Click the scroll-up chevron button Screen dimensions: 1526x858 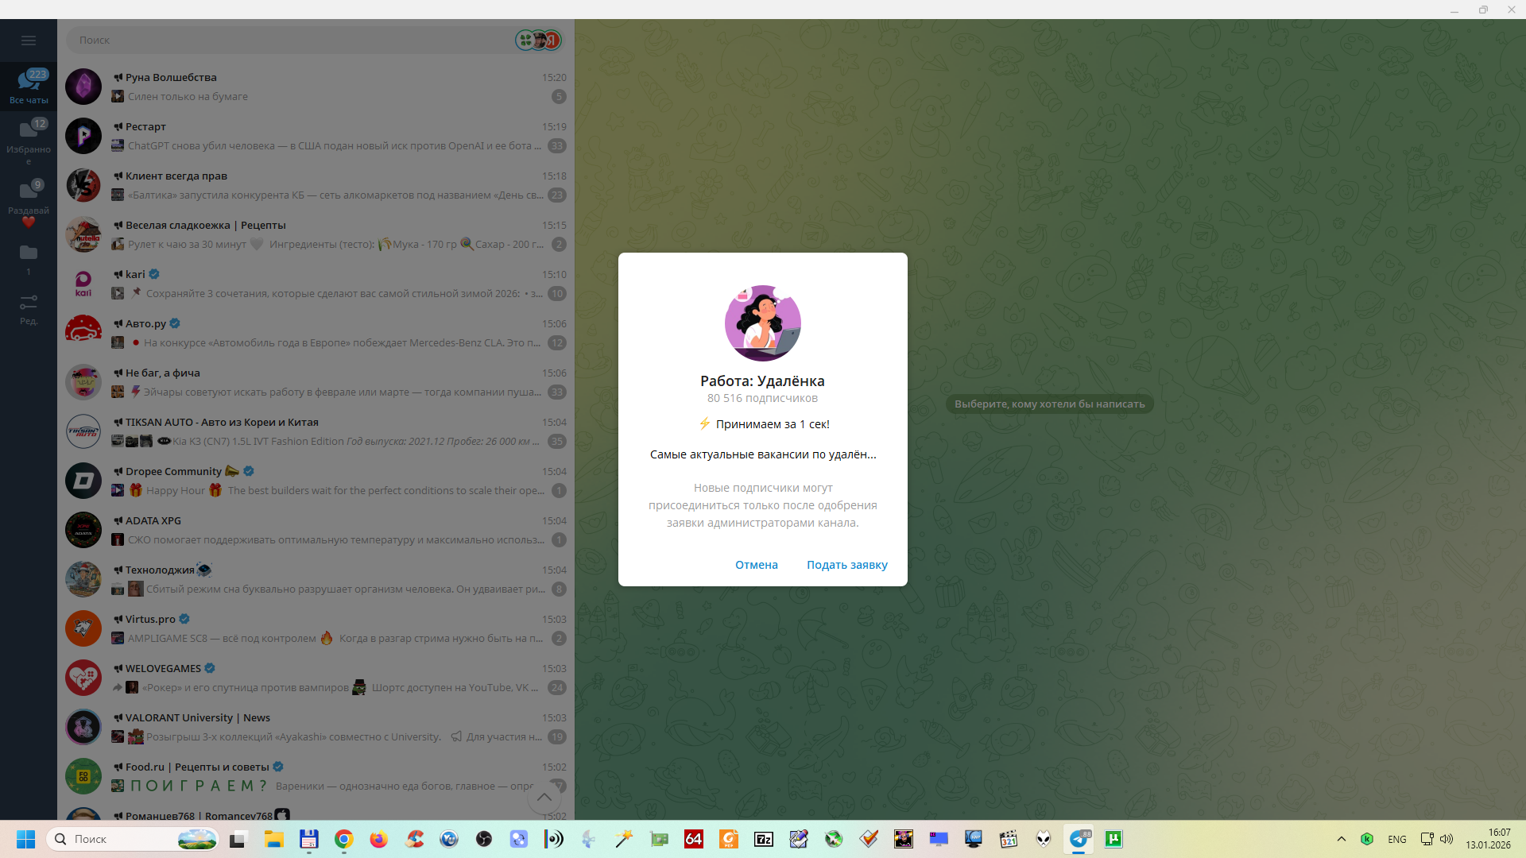(544, 797)
